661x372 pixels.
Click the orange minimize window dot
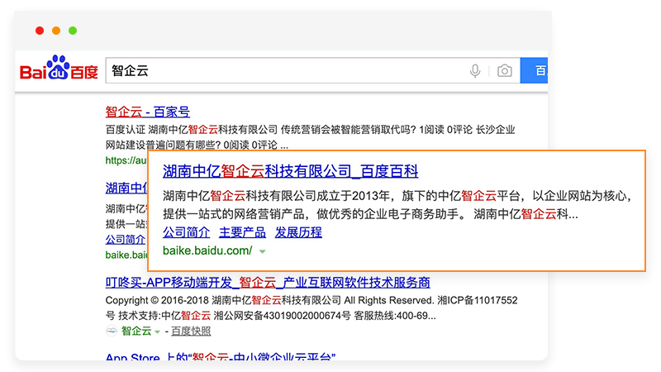pos(56,31)
